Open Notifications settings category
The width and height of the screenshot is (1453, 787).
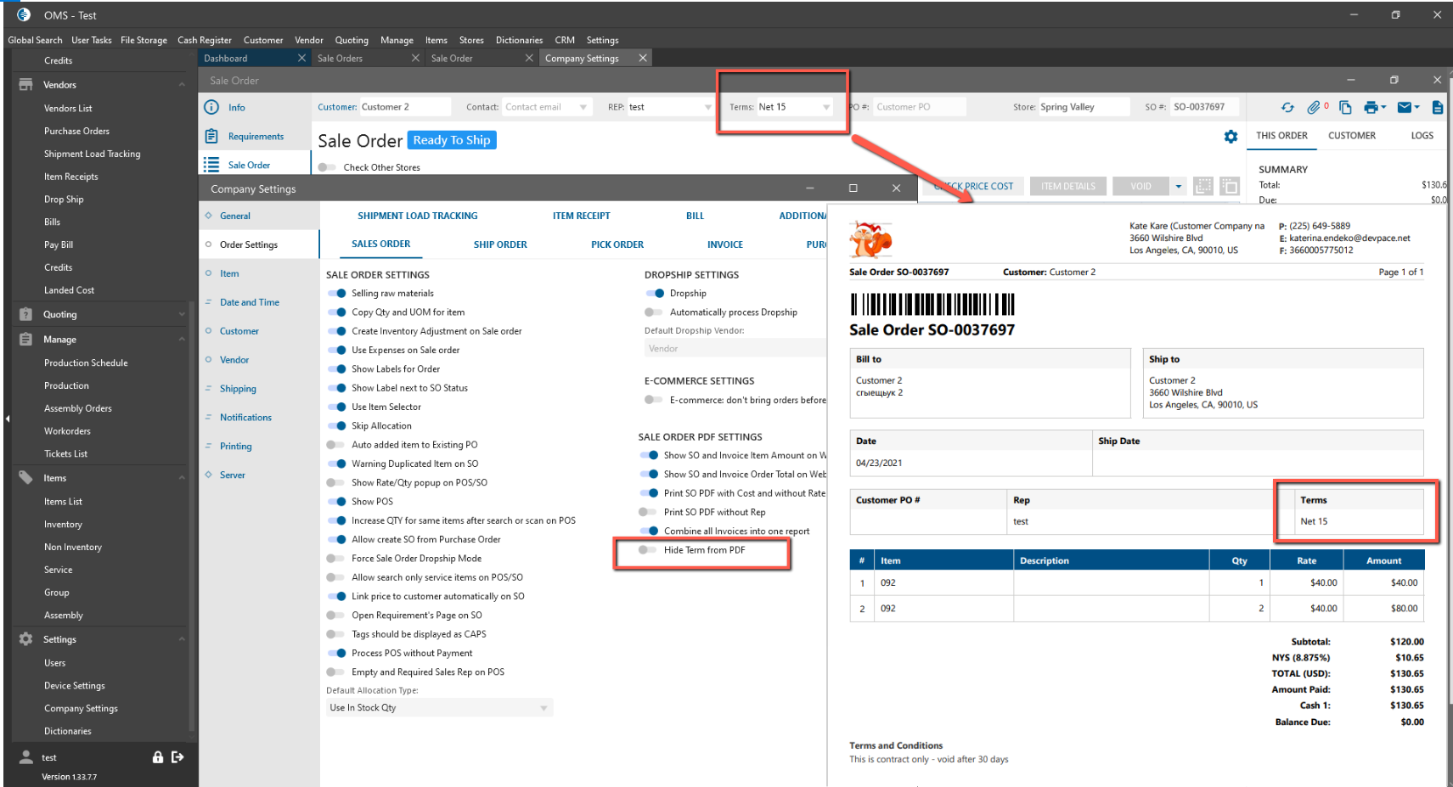[245, 418]
